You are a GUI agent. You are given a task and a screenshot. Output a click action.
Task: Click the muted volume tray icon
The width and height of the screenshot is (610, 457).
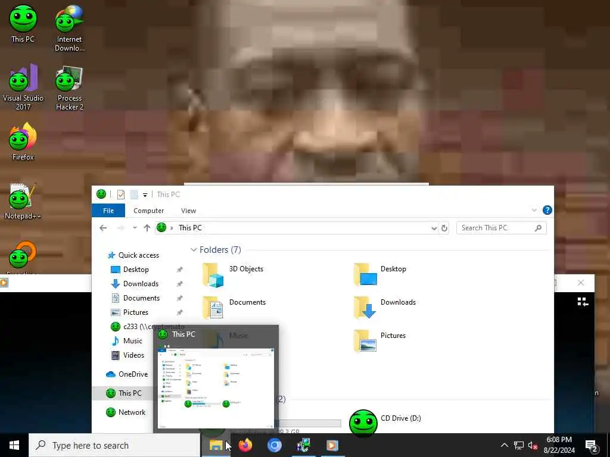pyautogui.click(x=533, y=445)
